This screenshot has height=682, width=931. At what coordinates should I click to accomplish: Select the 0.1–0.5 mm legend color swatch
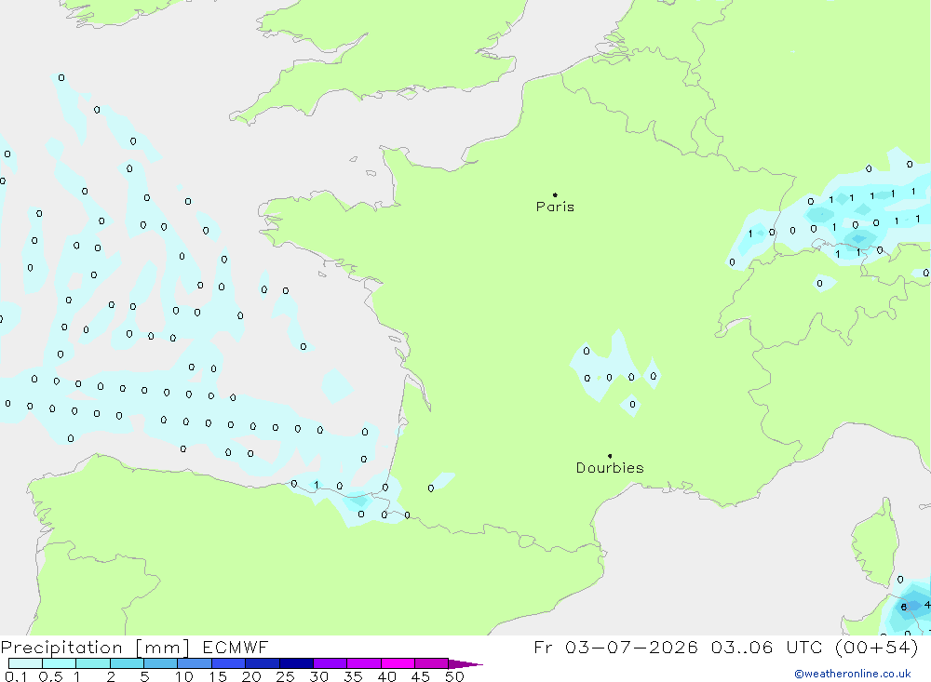click(x=25, y=663)
